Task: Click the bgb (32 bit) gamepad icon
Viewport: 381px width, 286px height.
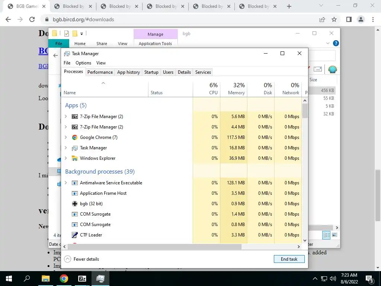Action: pyautogui.click(x=74, y=204)
